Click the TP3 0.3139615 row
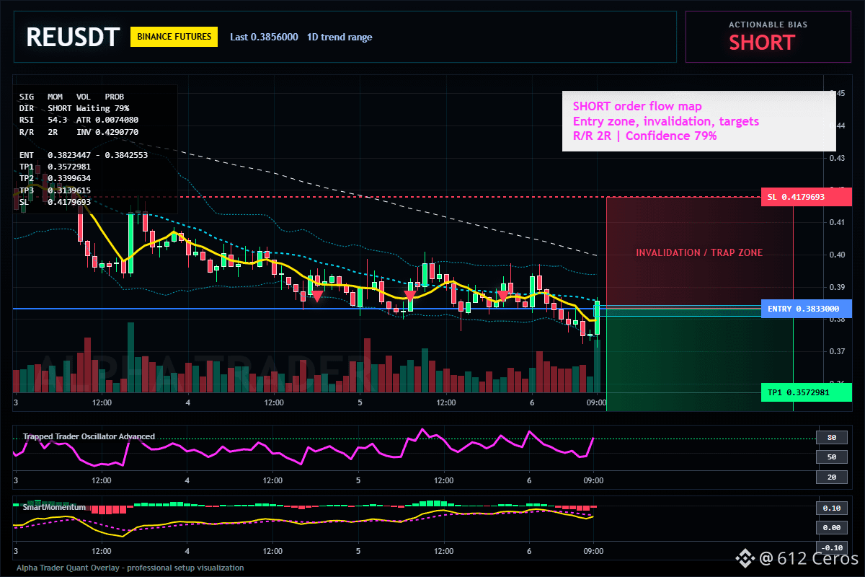Screen dimensions: 865x577 pyautogui.click(x=55, y=190)
